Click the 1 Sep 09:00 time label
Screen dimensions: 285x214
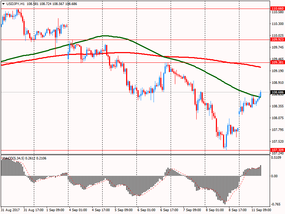click(x=55, y=210)
